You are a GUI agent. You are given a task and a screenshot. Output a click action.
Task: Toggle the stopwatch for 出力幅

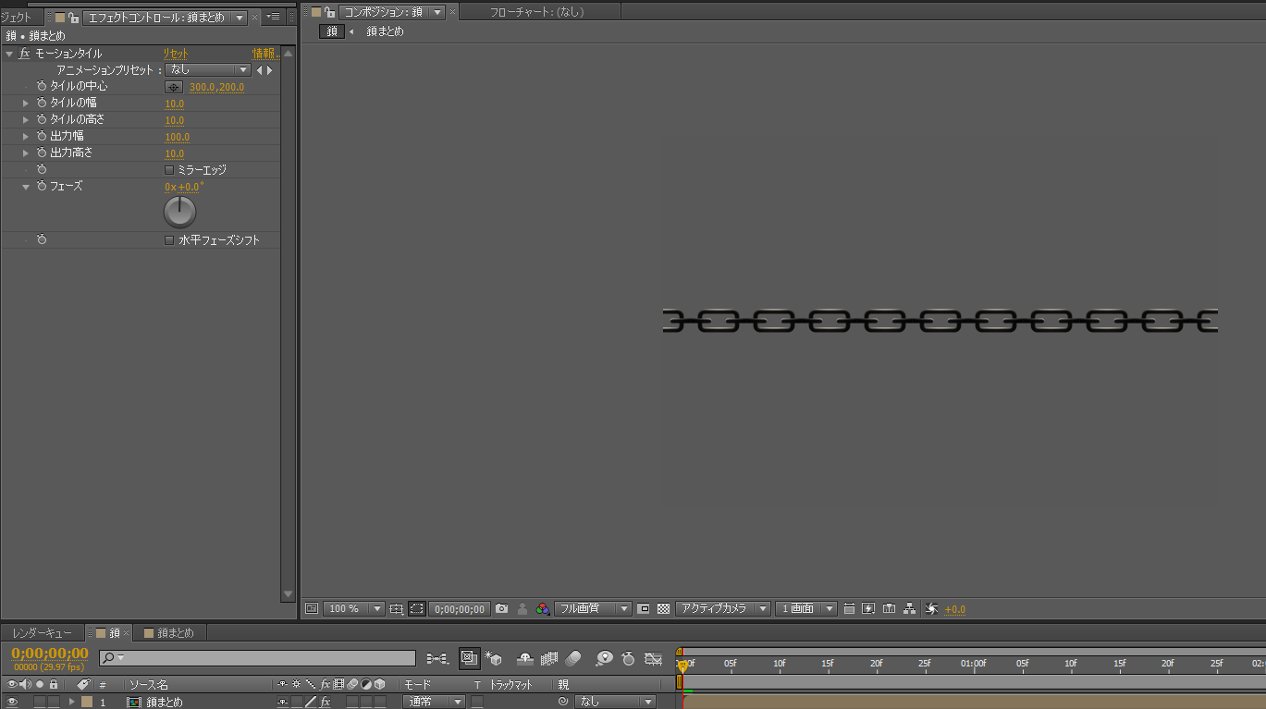click(x=42, y=136)
